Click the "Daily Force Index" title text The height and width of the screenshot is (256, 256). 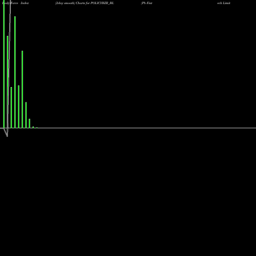coord(15,3)
